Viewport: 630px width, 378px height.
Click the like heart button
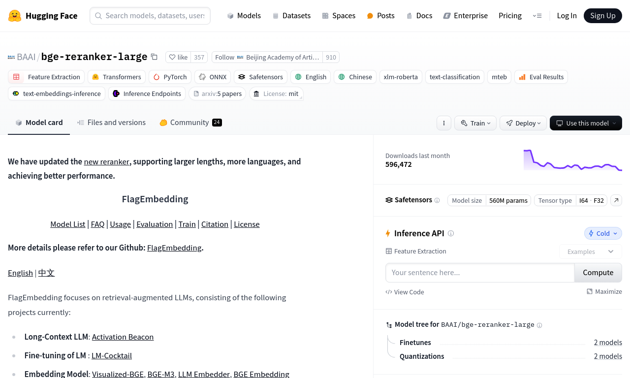178,57
